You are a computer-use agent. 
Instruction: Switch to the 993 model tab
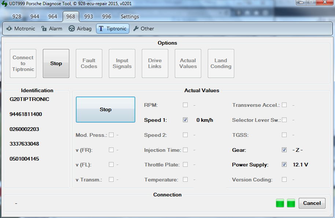[x=88, y=16]
